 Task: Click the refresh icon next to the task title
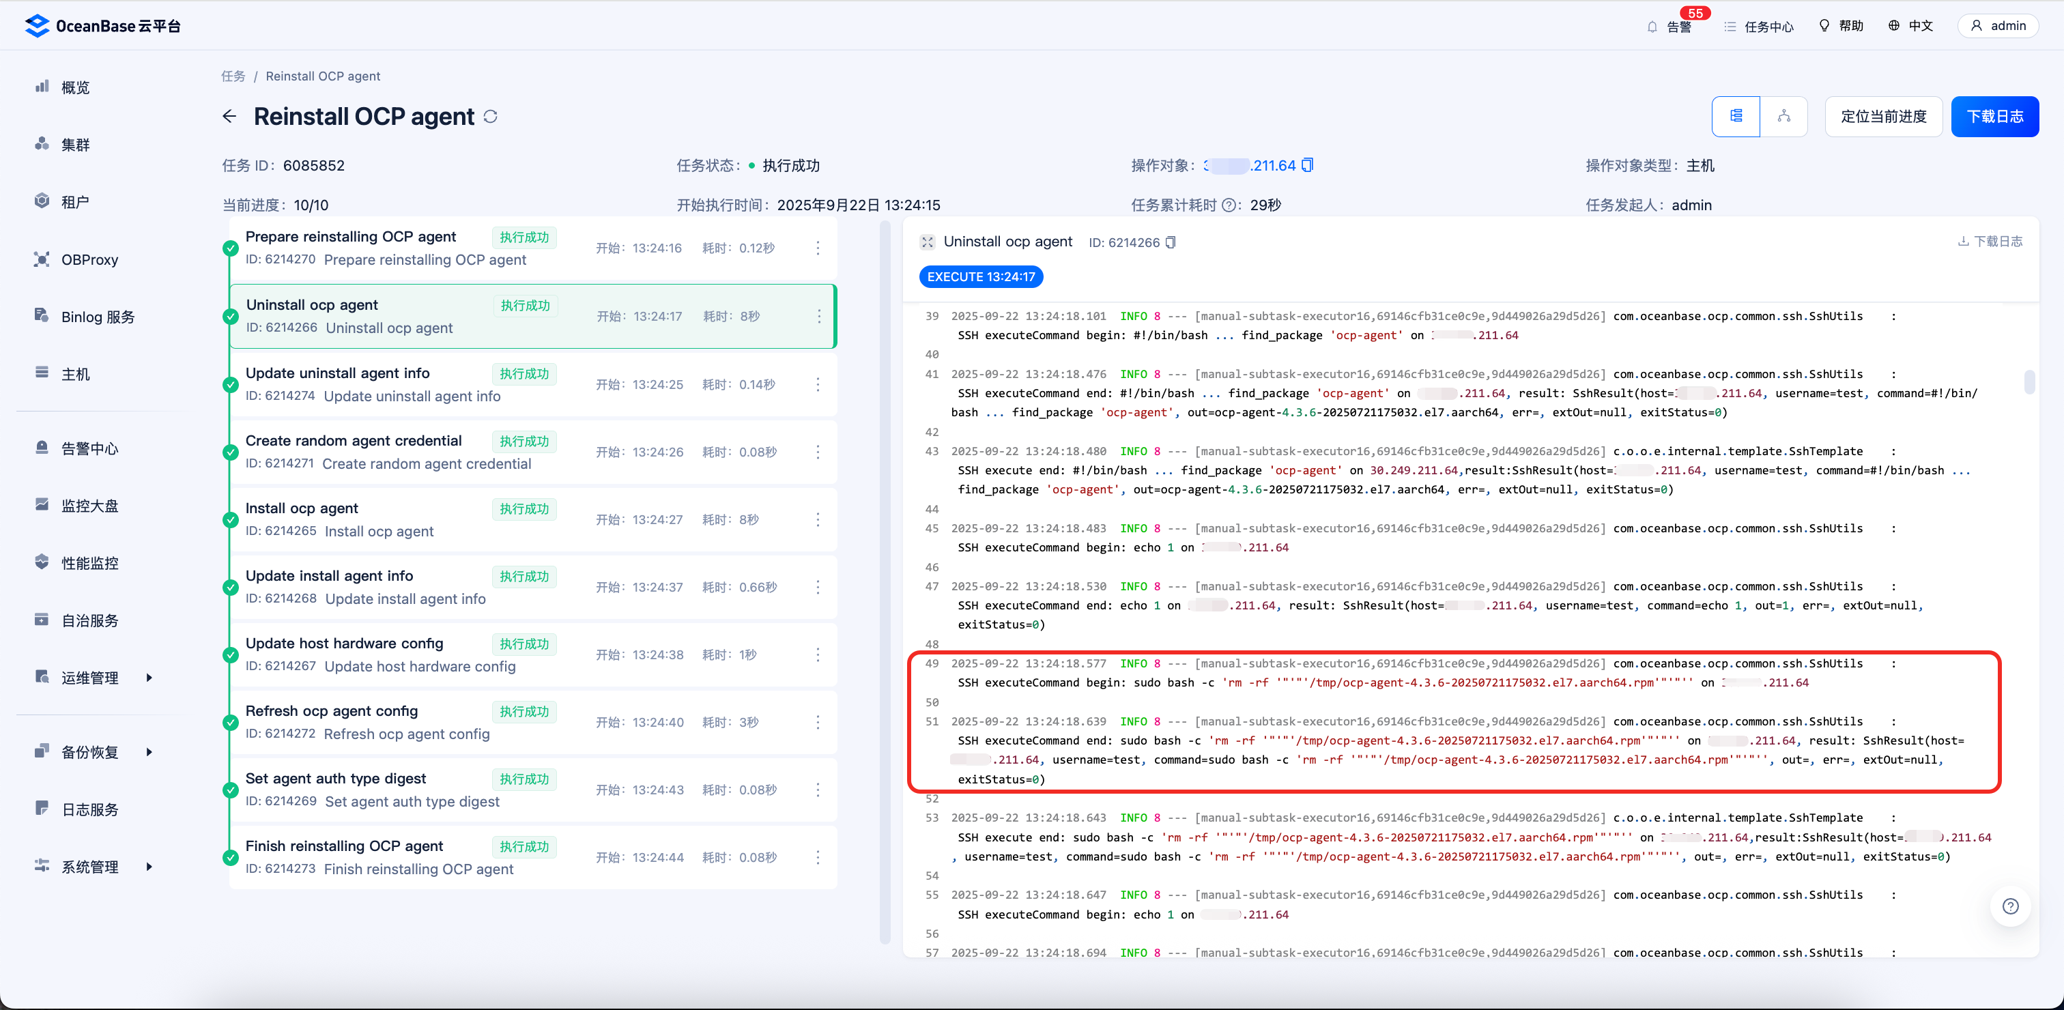pos(490,117)
